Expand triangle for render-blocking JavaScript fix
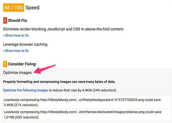This screenshot has width=172, height=123. (x=4, y=36)
